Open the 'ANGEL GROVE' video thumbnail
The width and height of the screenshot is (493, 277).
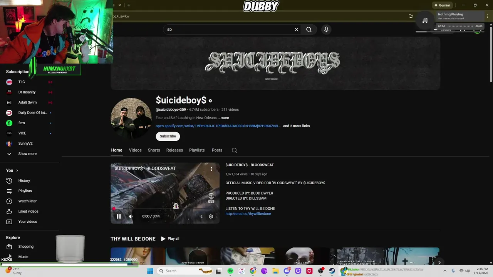(x=302, y=256)
